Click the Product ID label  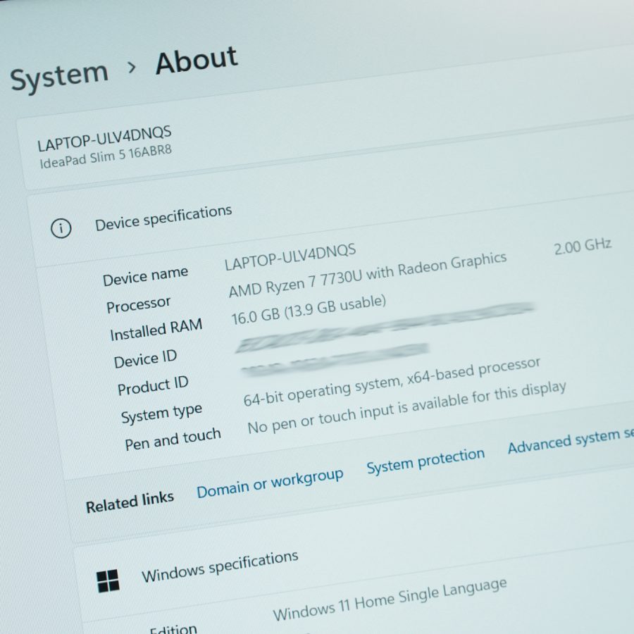tap(153, 385)
